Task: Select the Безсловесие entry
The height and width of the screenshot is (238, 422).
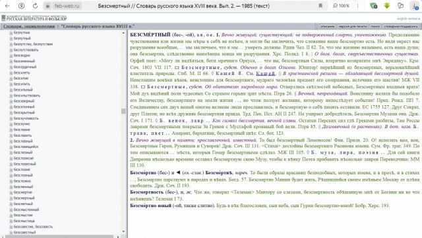Action: point(24,158)
